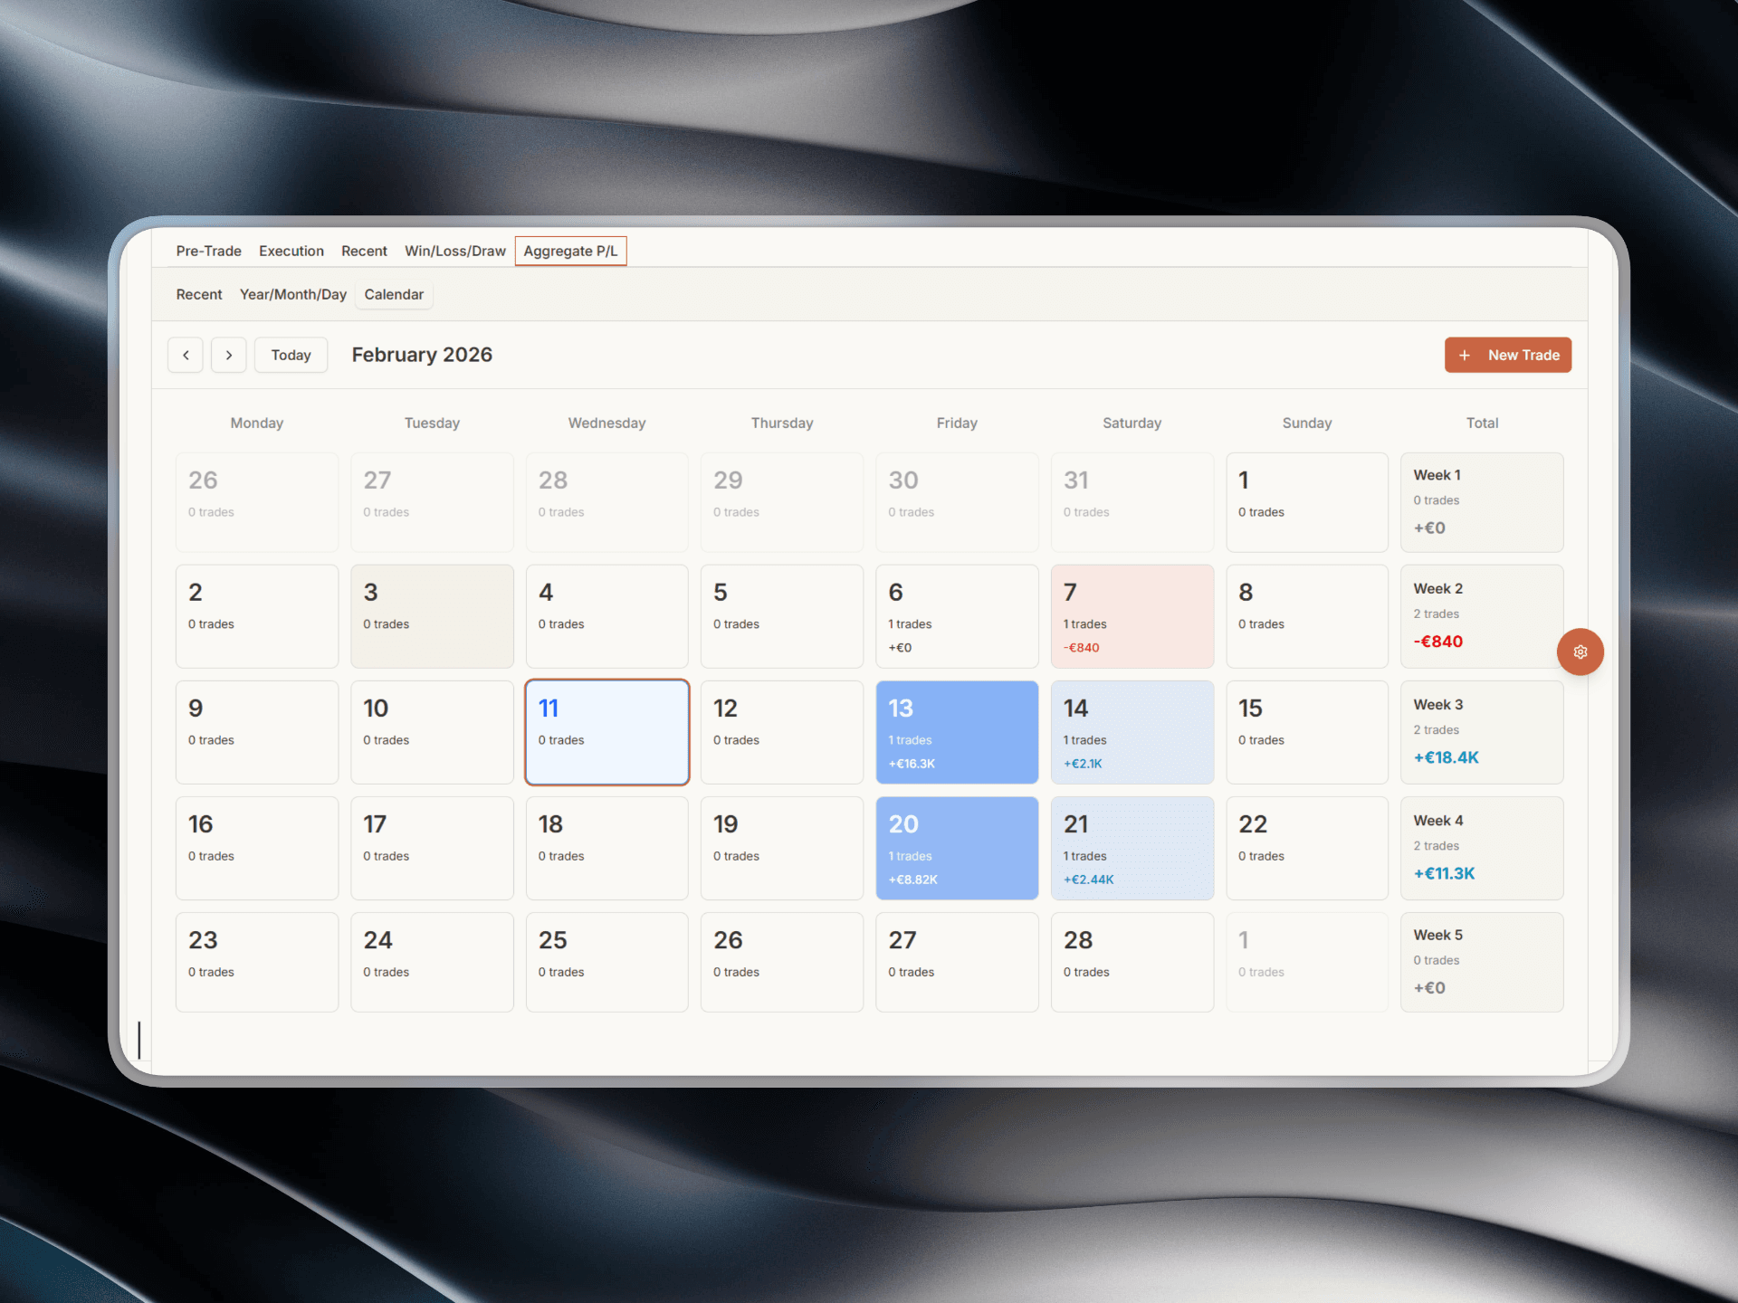Select the Aggregate P/L tab
The width and height of the screenshot is (1738, 1303).
570,251
